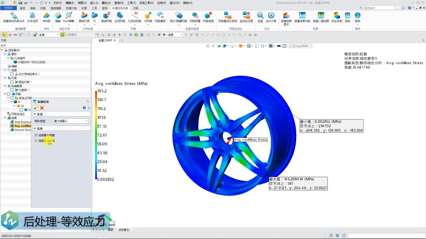
Task: Check the 动力学刚性单元 1 checkbox
Action: coord(12,74)
